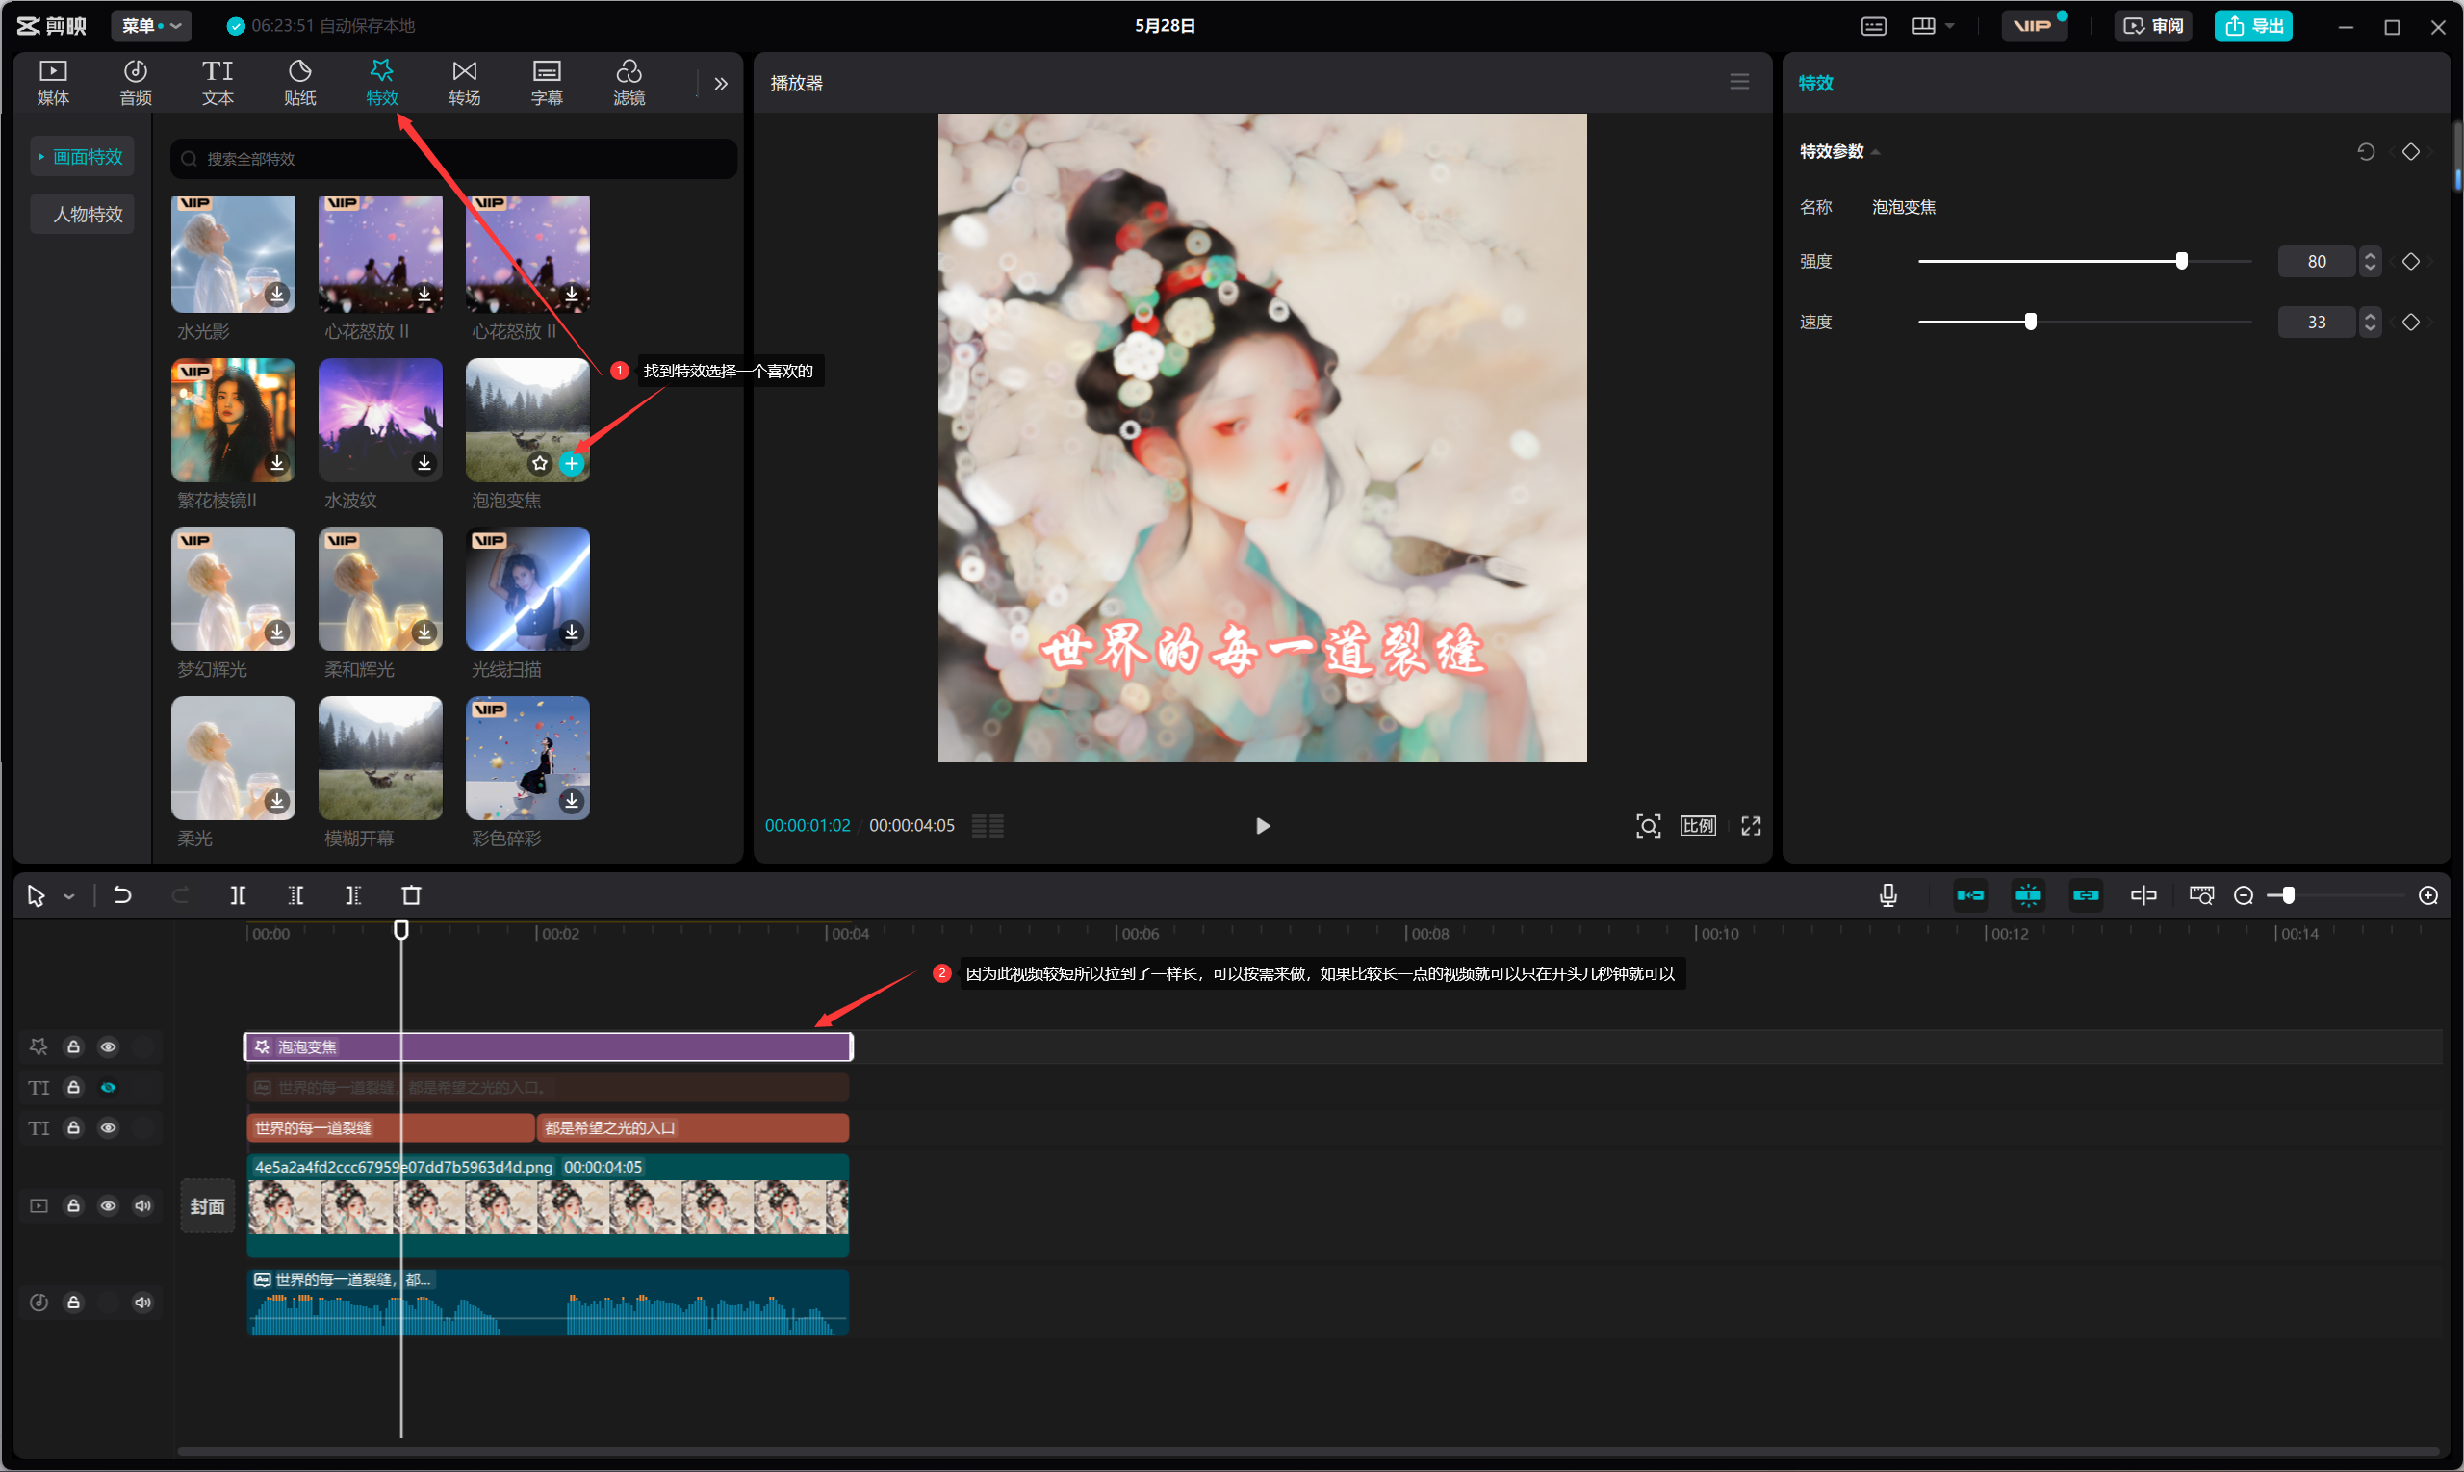2464x1472 pixels.
Task: Add keyframe for 速度
Action: (x=2410, y=322)
